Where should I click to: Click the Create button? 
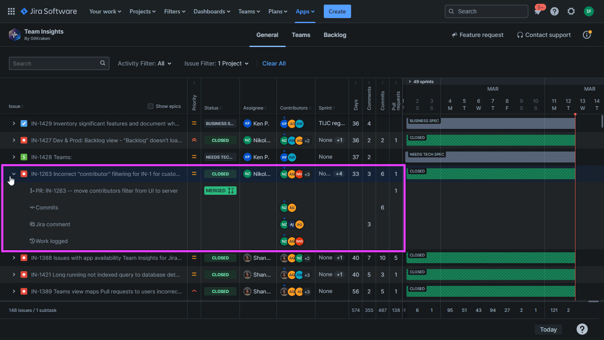337,11
